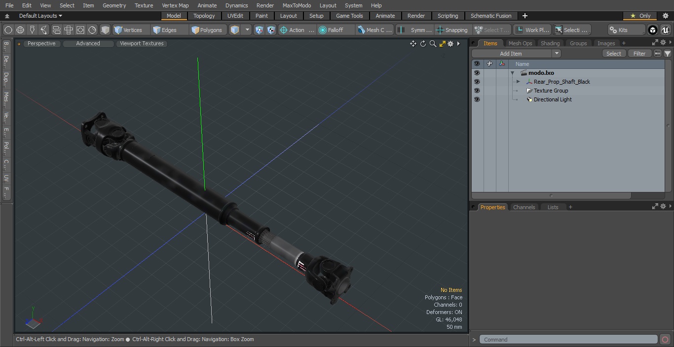Select the pen tool icon in toolbar

tap(32, 30)
